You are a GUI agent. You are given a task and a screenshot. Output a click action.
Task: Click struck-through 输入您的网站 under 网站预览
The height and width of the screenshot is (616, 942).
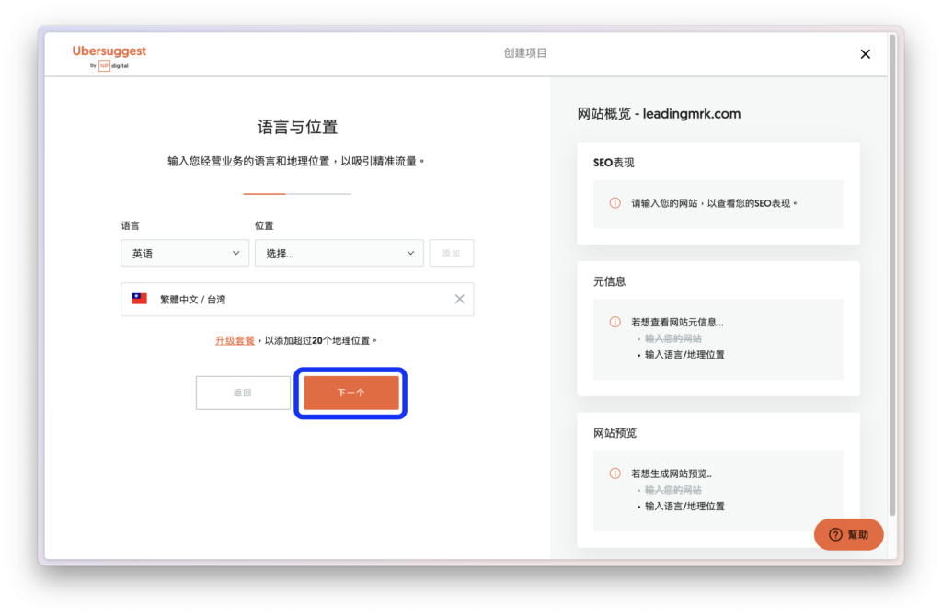click(x=672, y=490)
